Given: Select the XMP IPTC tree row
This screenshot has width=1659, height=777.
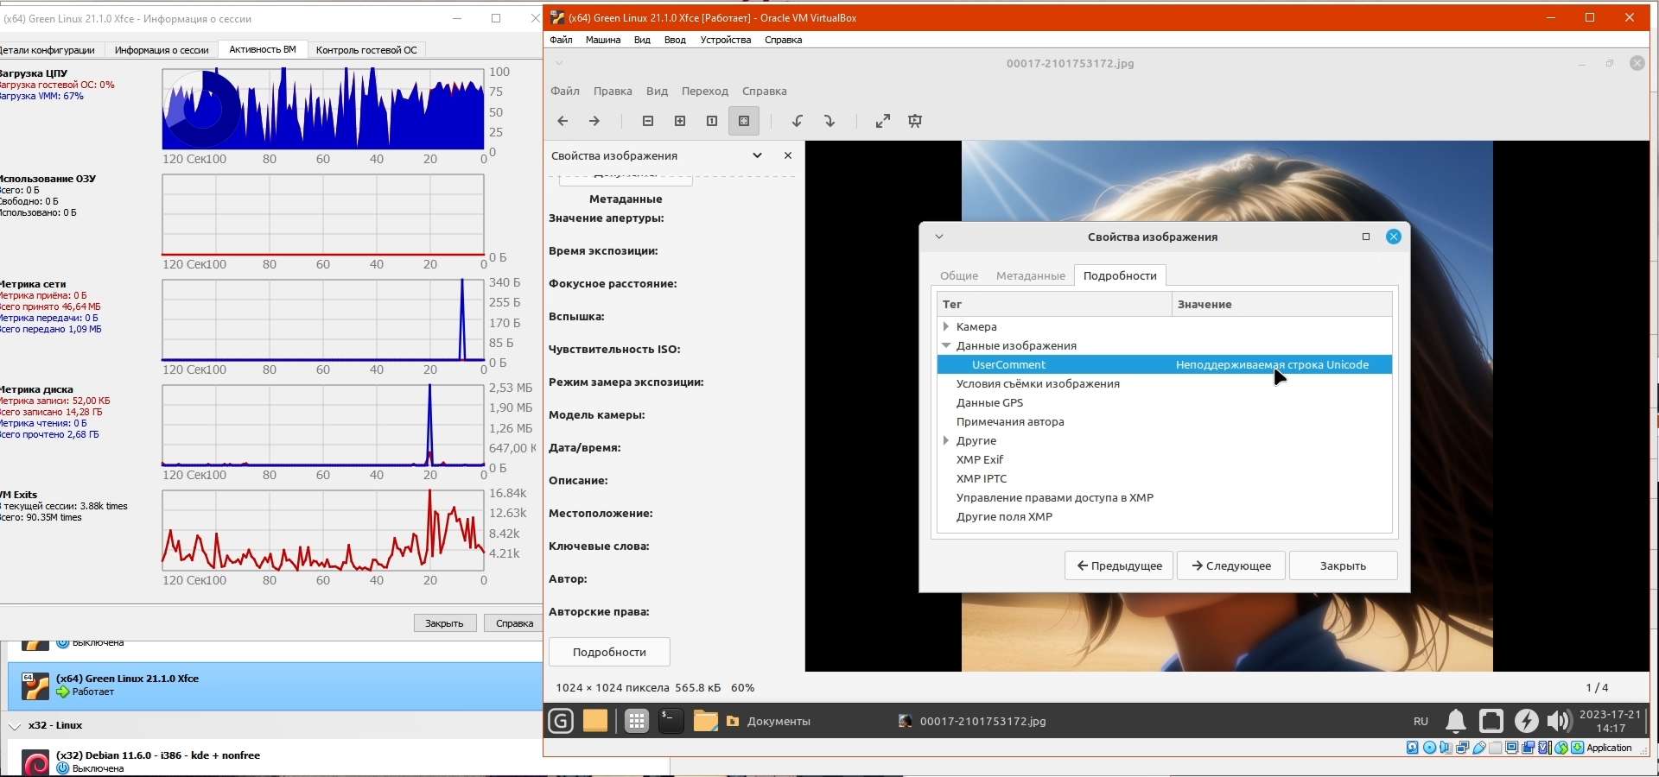Looking at the screenshot, I should [x=981, y=478].
